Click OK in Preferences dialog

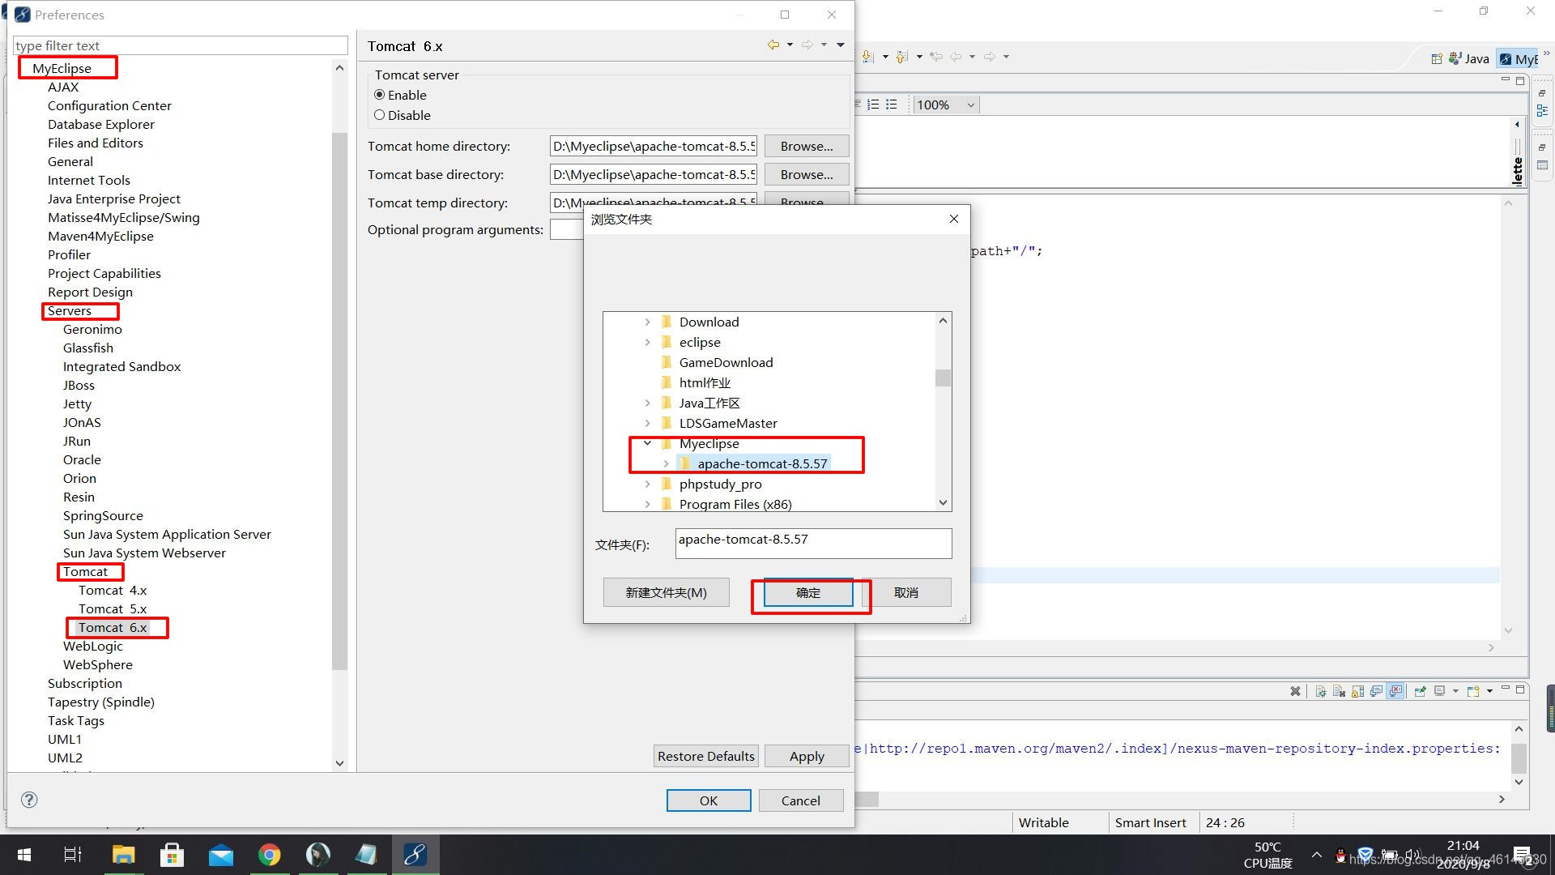(x=709, y=800)
